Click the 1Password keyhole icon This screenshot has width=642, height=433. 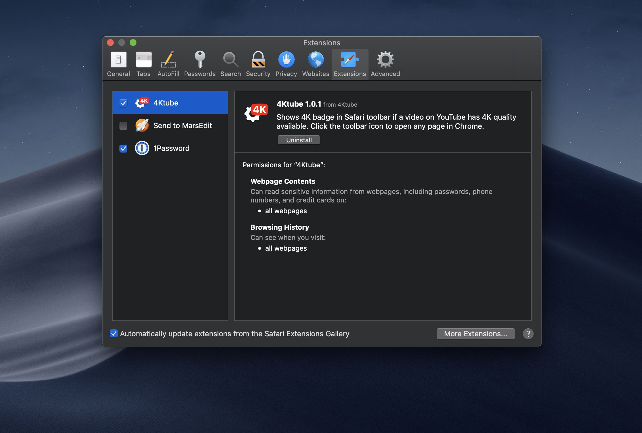click(142, 148)
